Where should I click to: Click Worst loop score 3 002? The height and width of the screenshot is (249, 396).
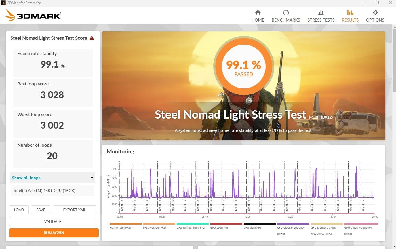coord(52,125)
